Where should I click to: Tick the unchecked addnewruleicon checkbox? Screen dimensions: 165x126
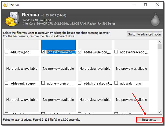[43, 83]
